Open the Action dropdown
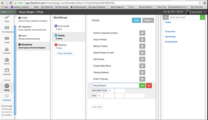This screenshot has height=120, width=208. coord(148,20)
